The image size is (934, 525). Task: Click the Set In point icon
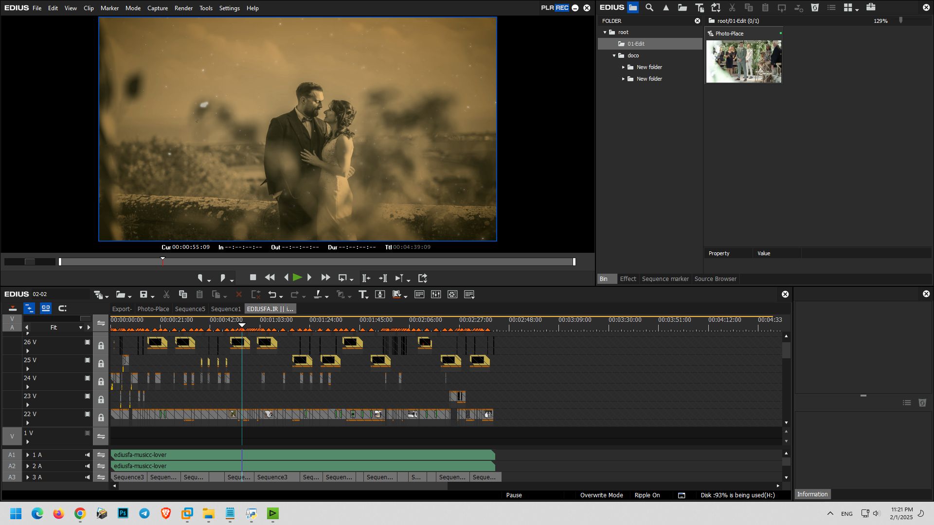coord(200,278)
